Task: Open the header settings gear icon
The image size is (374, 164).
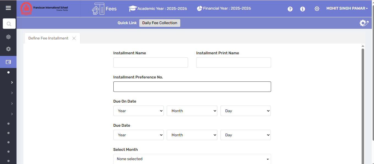Action: (x=317, y=9)
